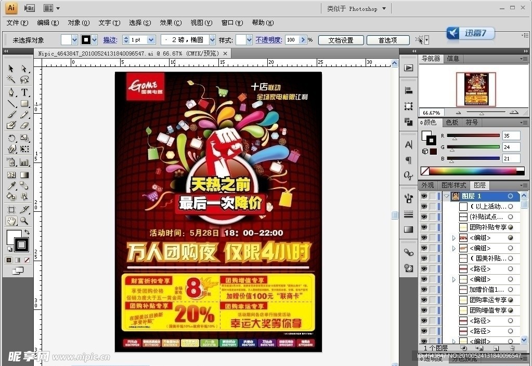Image resolution: width=532 pixels, height=366 pixels.
Task: Click target circle of 图层 1
Action: point(510,196)
